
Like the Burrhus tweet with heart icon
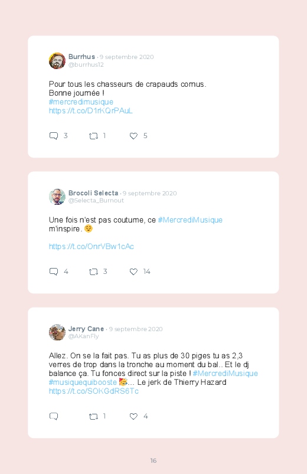[x=133, y=136]
